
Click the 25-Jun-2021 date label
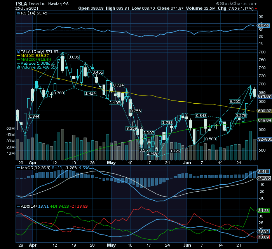tap(27, 8)
